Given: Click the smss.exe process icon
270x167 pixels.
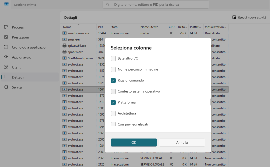Looking at the screenshot, I should pos(64,39).
